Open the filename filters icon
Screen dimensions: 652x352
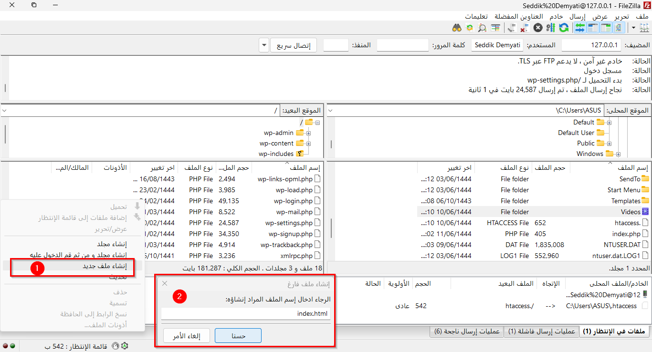pyautogui.click(x=495, y=28)
